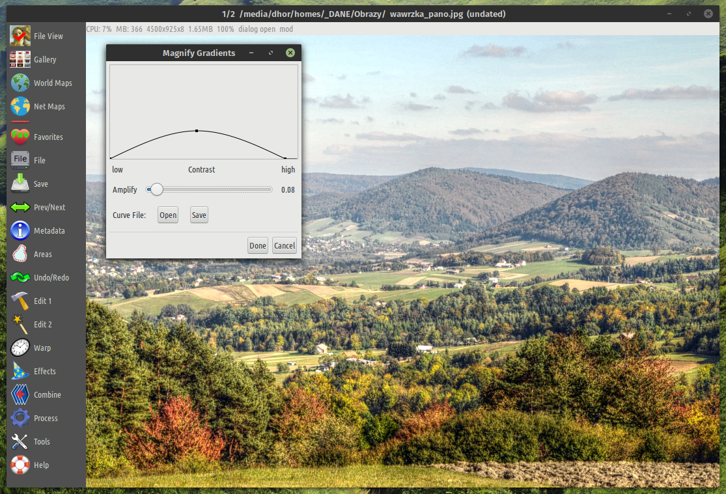The height and width of the screenshot is (494, 726).
Task: Click the Amplify value 0.08
Action: click(288, 190)
